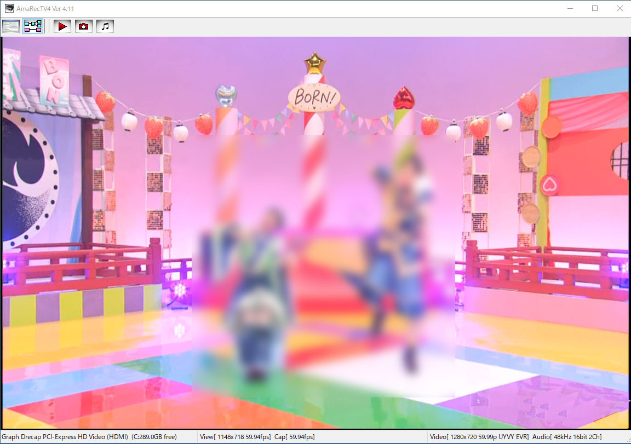631x444 pixels.
Task: Click 'Video[ 1280x720 59.99p UYVY EVR]' status text
Action: 479,437
